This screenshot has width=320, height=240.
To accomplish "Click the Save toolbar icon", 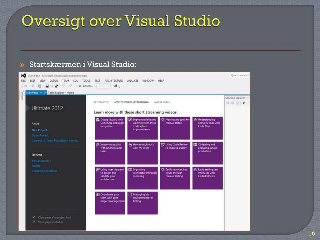I will point(52,86).
